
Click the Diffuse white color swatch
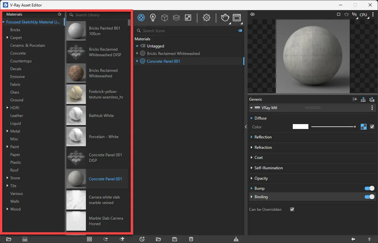[300, 126]
